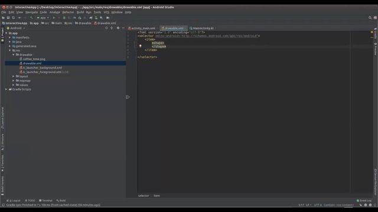
Task: Open the TODO tool window
Action: click(x=30, y=200)
